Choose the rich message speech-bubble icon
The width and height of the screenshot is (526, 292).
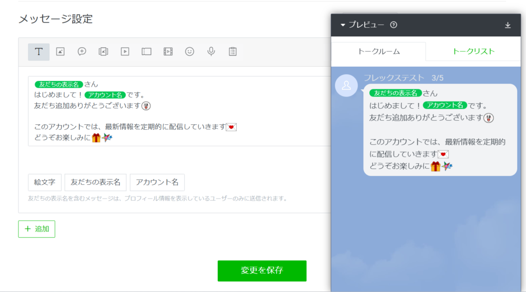[x=82, y=52]
